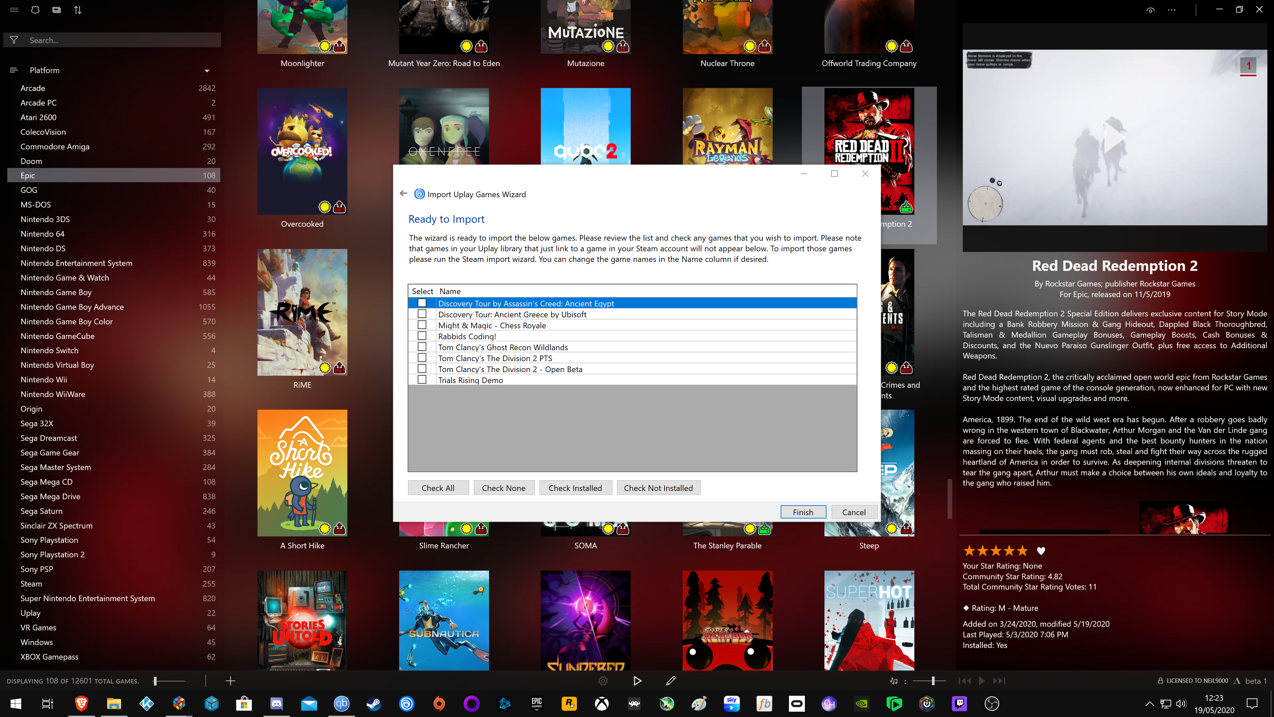Click the music notes icon in bottom bar
Screen dimensions: 1274x717
(894, 681)
